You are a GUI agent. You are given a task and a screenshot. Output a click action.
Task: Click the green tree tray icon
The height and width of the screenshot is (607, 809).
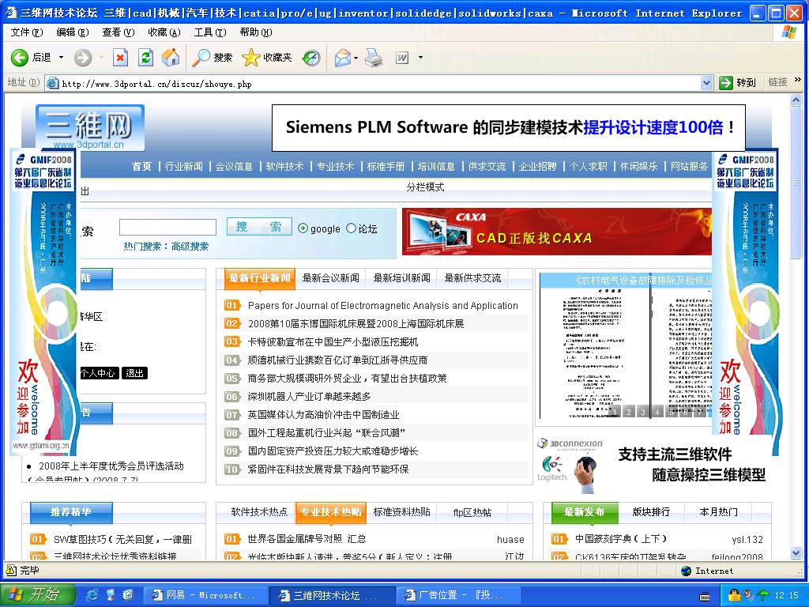pos(763,595)
